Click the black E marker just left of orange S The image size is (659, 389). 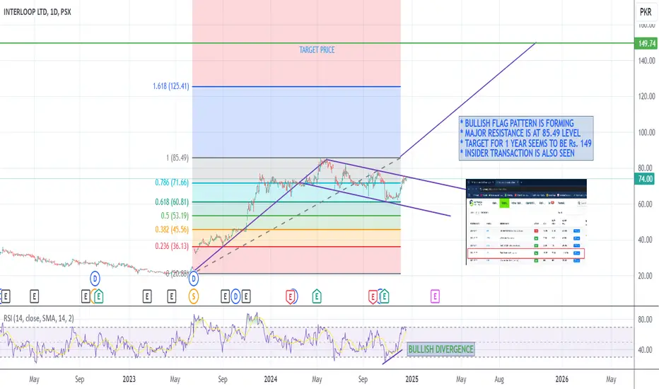pos(172,297)
